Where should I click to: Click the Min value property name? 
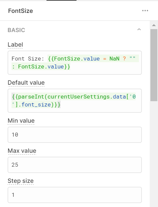click(x=21, y=121)
